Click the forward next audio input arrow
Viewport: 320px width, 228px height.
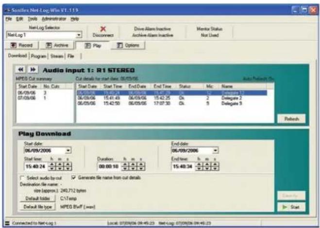[33, 70]
